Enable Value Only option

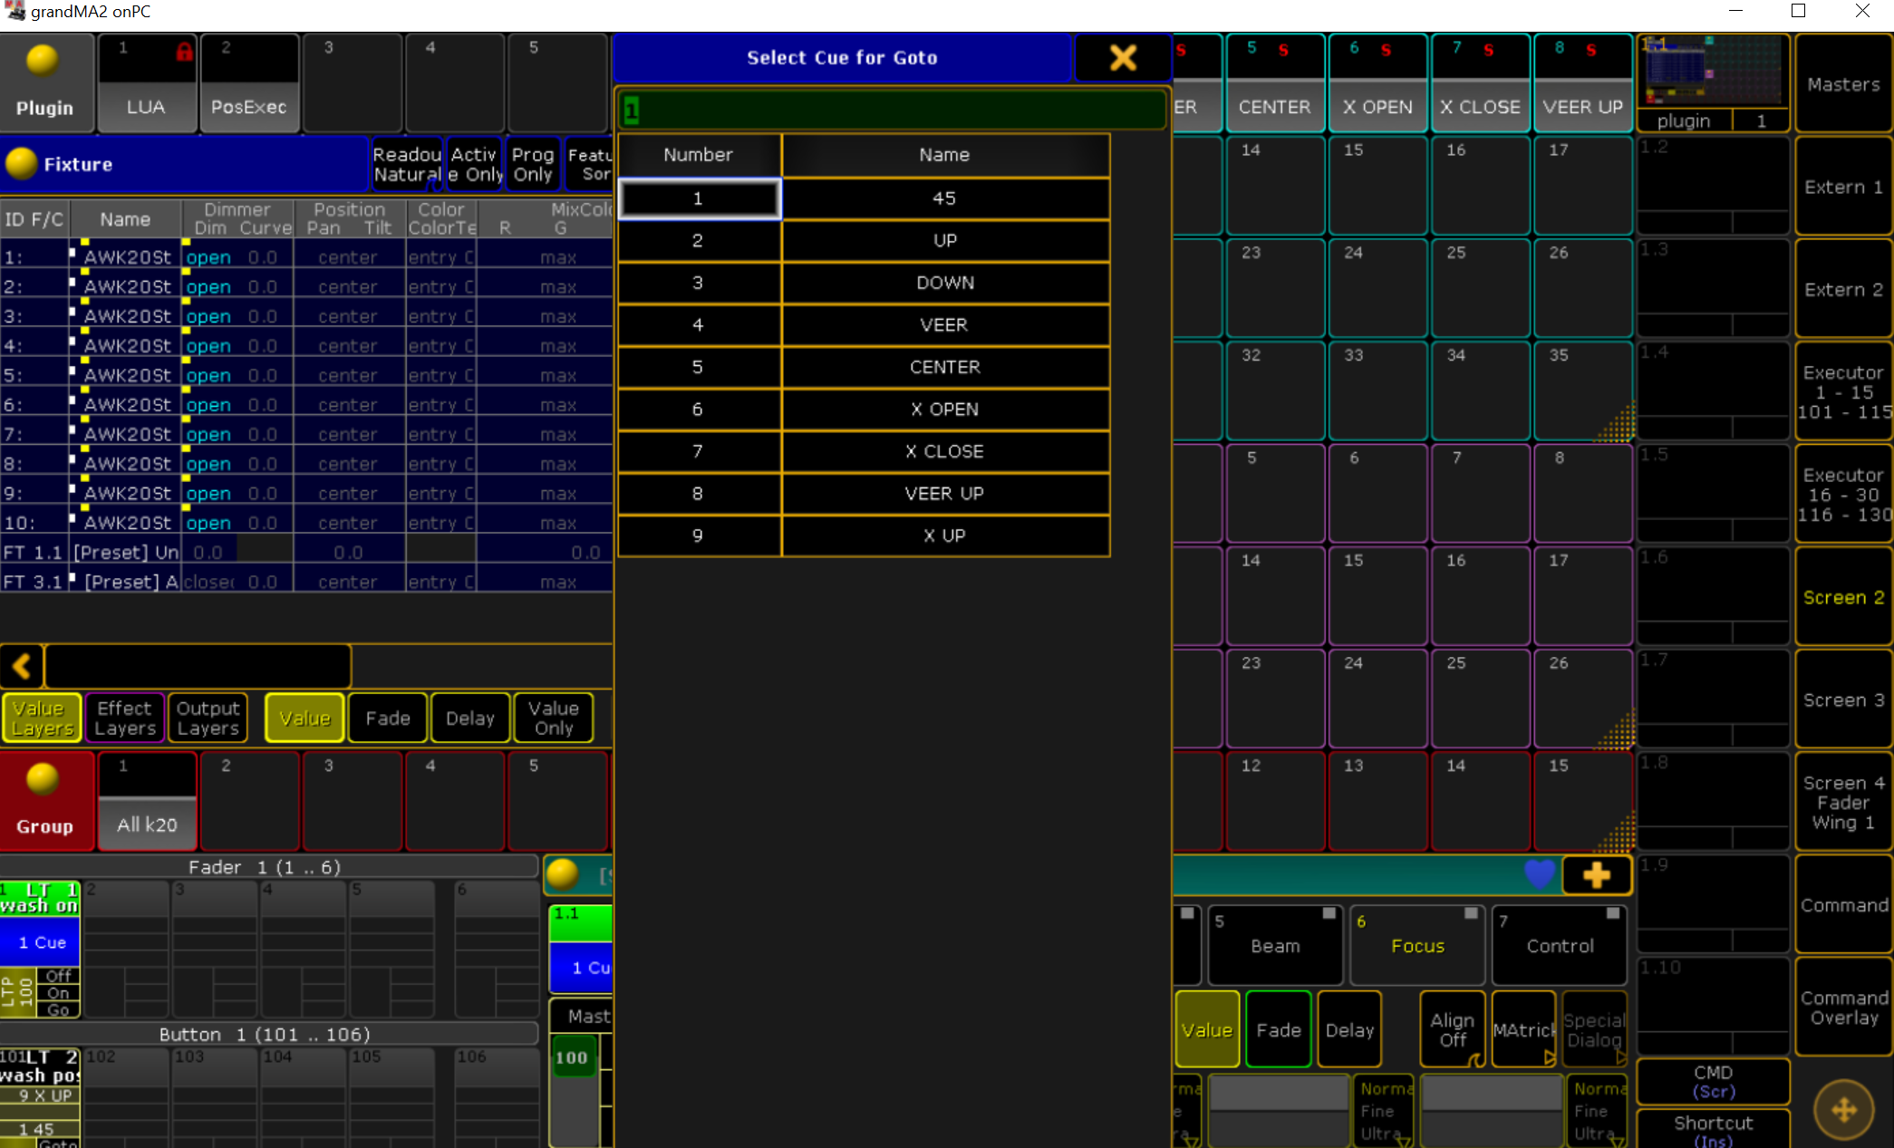click(x=554, y=718)
